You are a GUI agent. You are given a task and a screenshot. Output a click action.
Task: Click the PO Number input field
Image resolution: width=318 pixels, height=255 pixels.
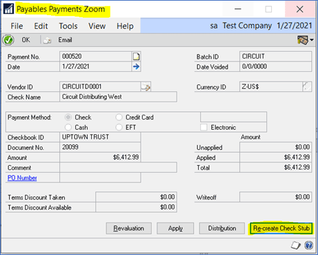(100, 178)
